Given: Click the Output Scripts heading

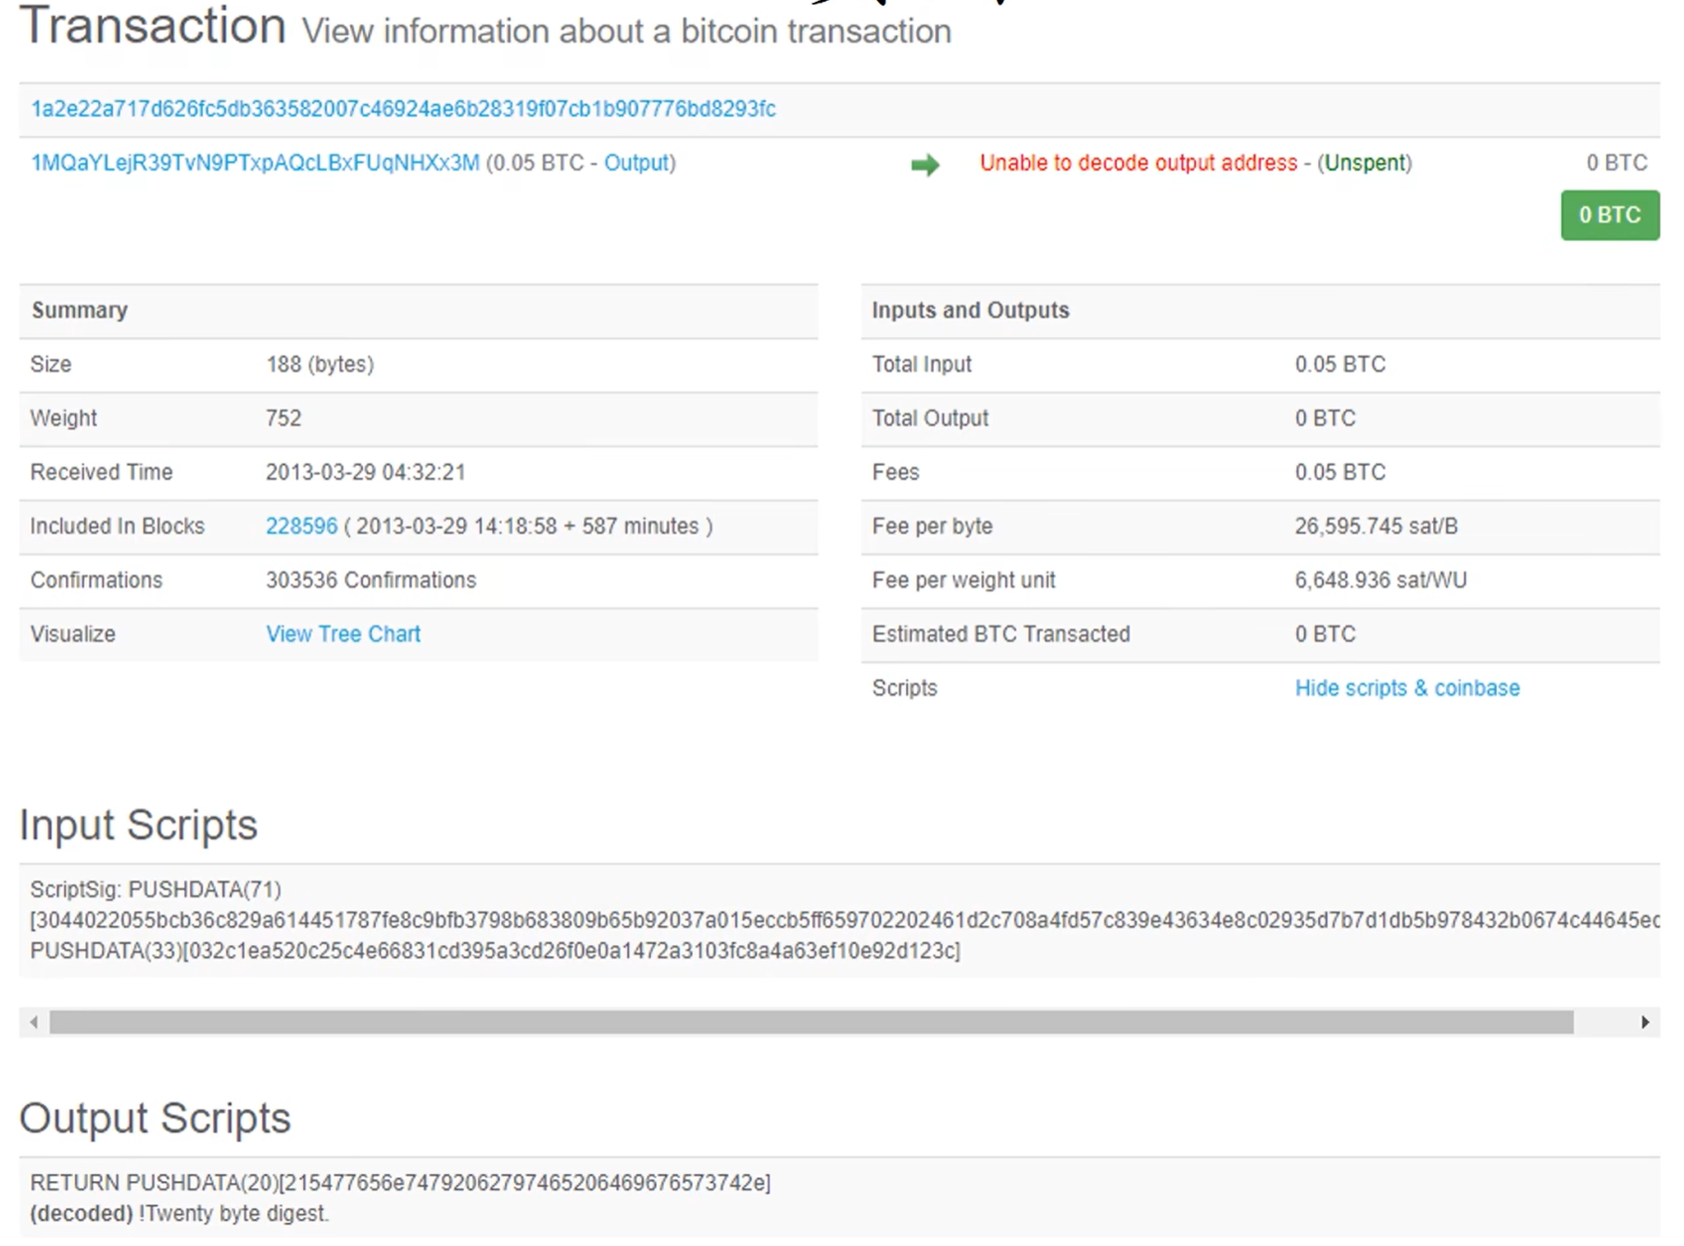Looking at the screenshot, I should (156, 1118).
